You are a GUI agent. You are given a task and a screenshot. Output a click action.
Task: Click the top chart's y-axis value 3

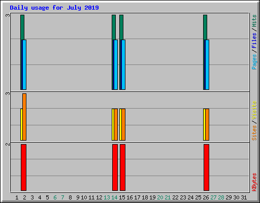pyautogui.click(x=8, y=15)
